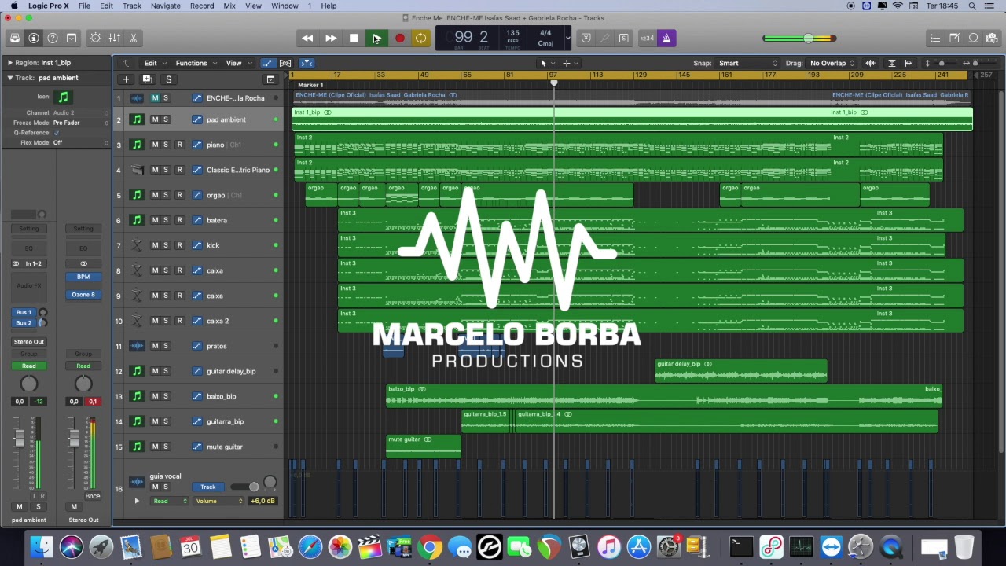Open the tracks area View menu

238,63
